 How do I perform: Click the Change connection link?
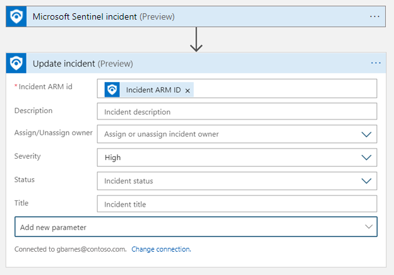click(160, 249)
